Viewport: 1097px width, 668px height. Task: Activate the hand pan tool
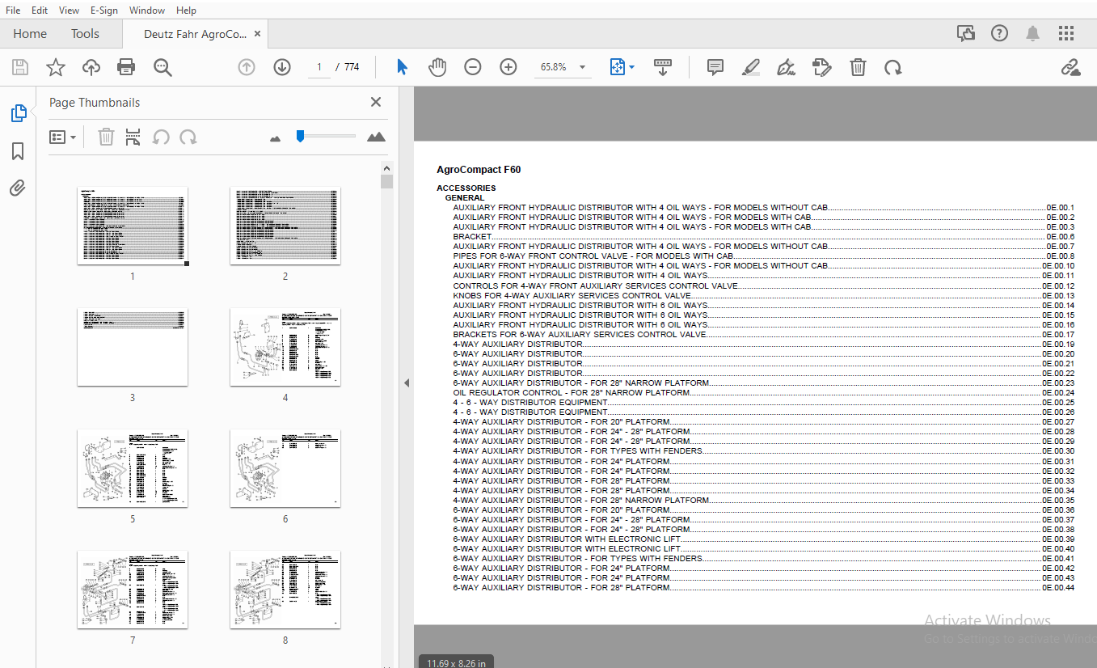tap(437, 67)
